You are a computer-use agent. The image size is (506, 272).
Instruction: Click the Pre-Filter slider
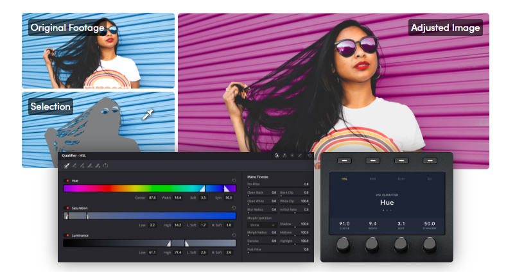(x=278, y=187)
